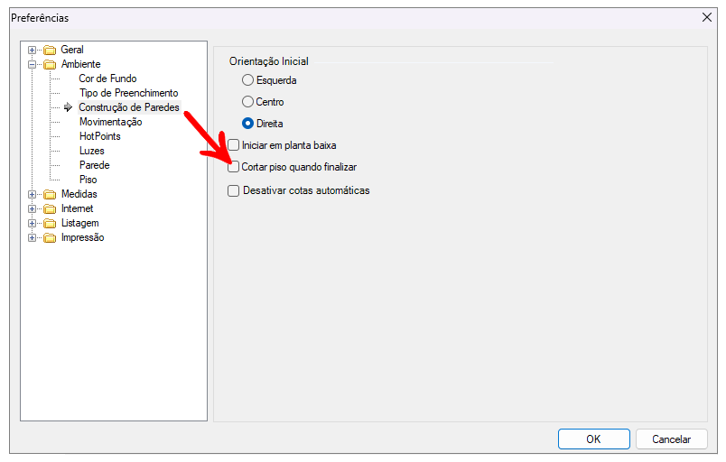The height and width of the screenshot is (462, 726).
Task: Collapse the Ambiente tree node
Action: [32, 64]
